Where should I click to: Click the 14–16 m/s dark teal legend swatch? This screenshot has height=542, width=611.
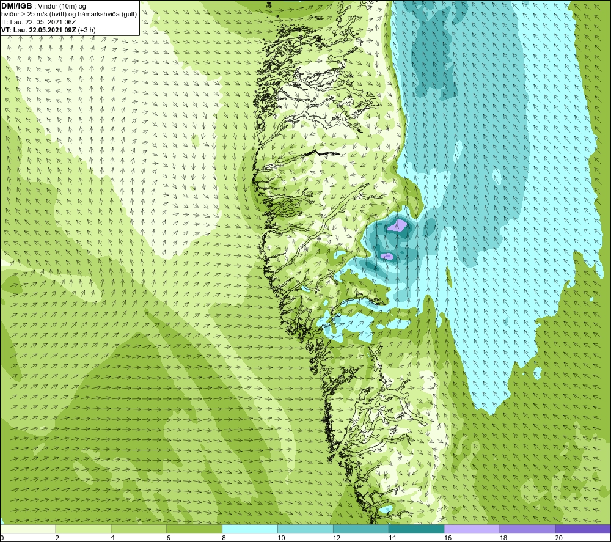[x=417, y=529]
